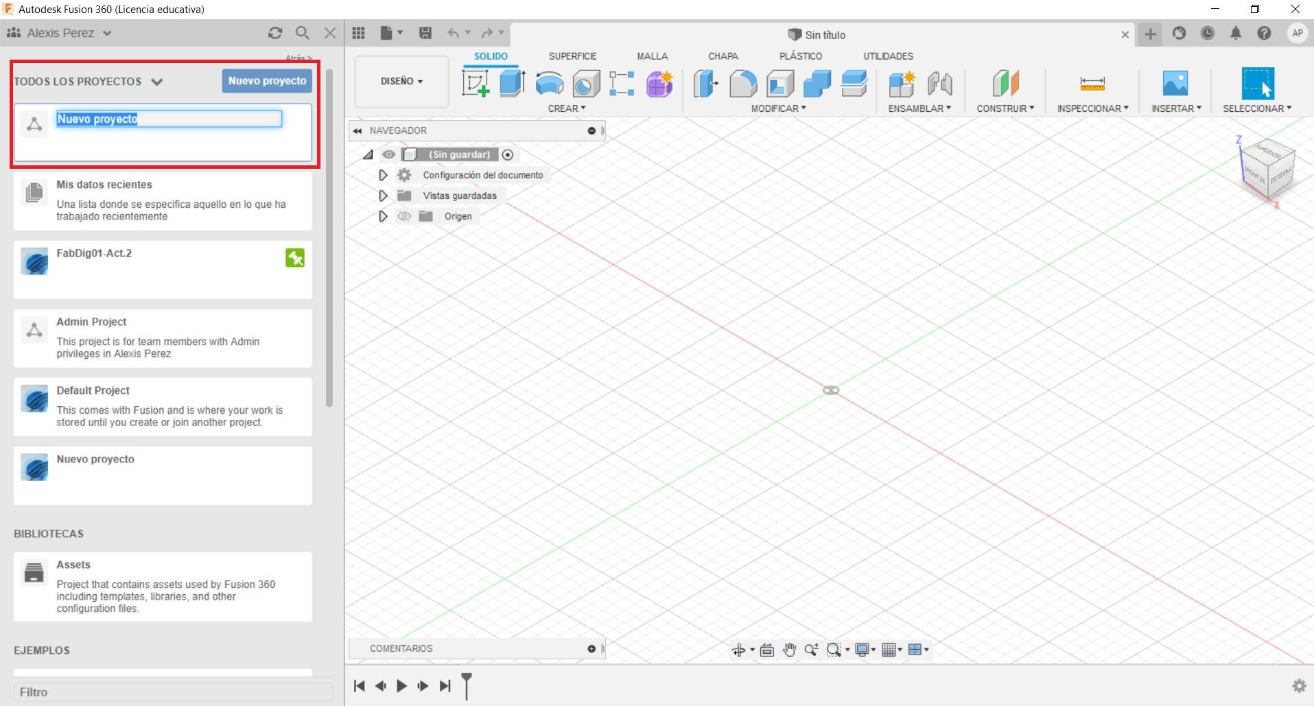
Task: Open search in the data panel
Action: pos(303,33)
